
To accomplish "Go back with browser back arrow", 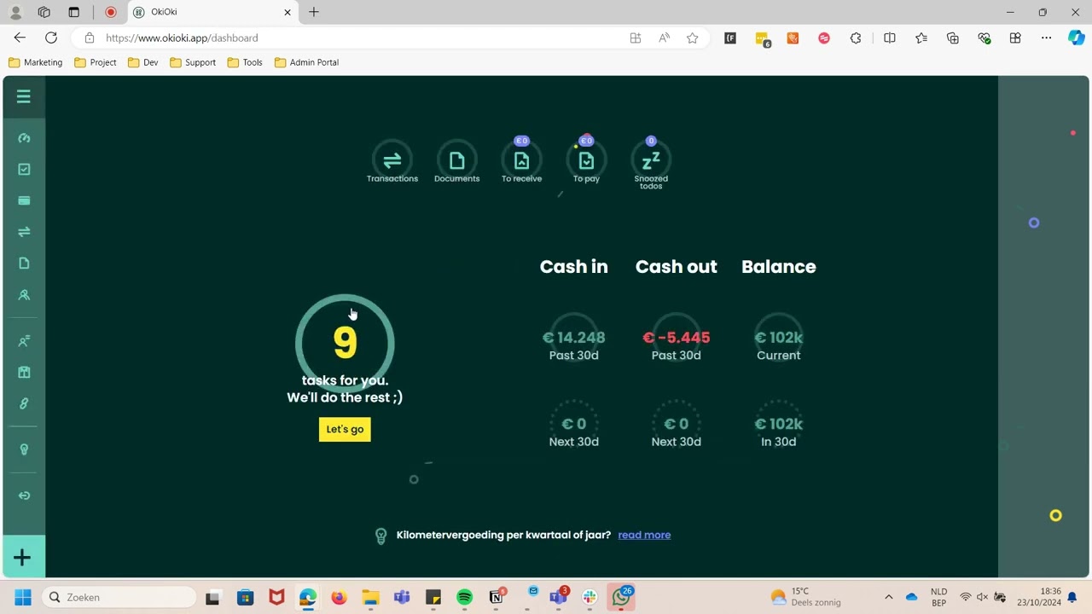I will [20, 38].
